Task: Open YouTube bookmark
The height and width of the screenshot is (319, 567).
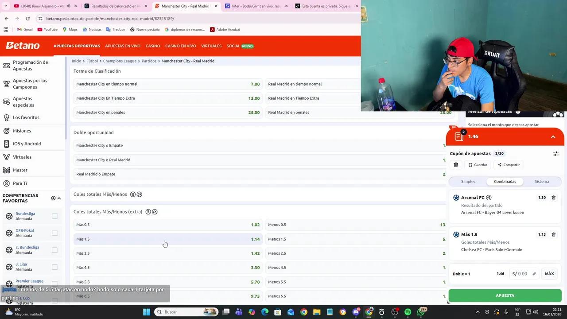Action: (x=47, y=30)
